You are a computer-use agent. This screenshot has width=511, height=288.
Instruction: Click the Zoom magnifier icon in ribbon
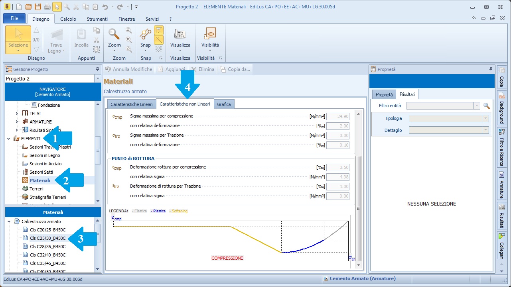click(x=114, y=34)
